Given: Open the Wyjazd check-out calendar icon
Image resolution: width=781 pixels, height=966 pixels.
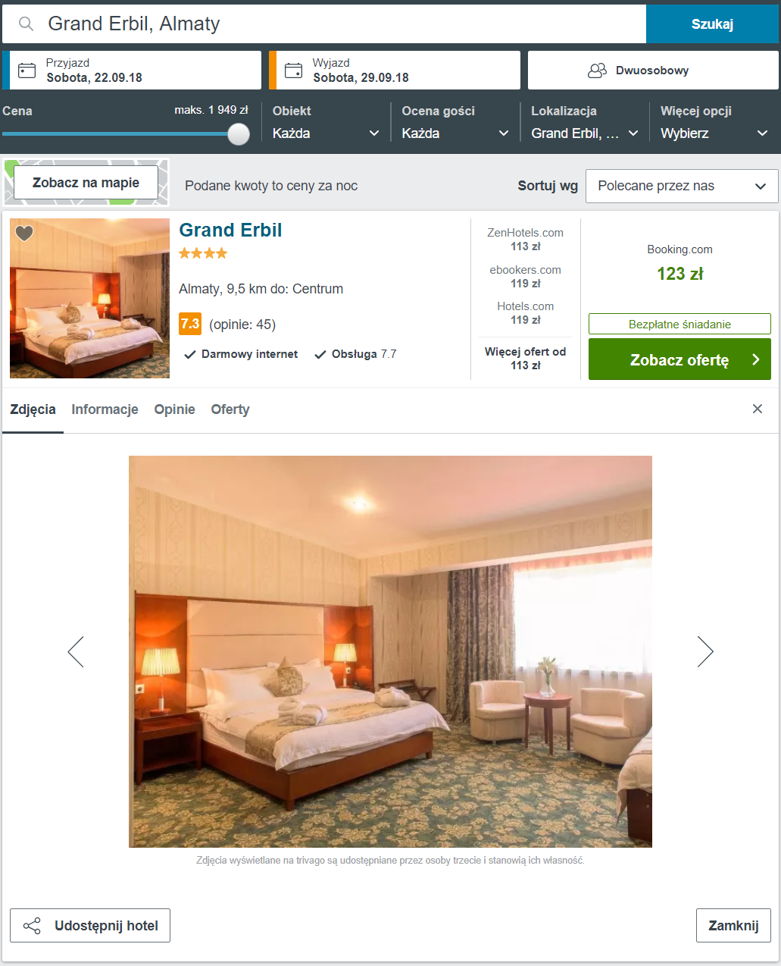Looking at the screenshot, I should [x=294, y=71].
